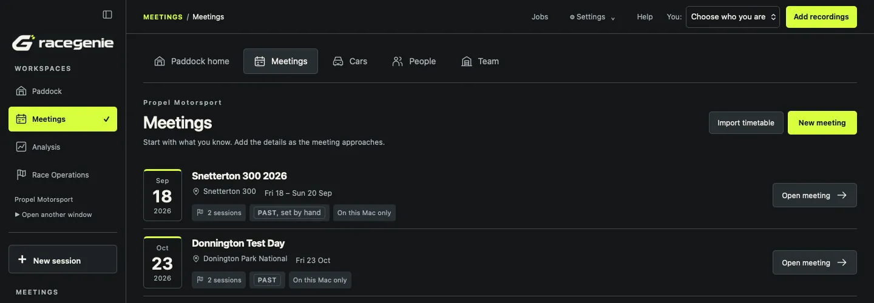Click the Add recordings button
This screenshot has width=874, height=303.
point(821,17)
